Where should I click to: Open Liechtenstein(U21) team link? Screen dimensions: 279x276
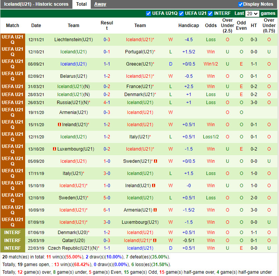73,40
